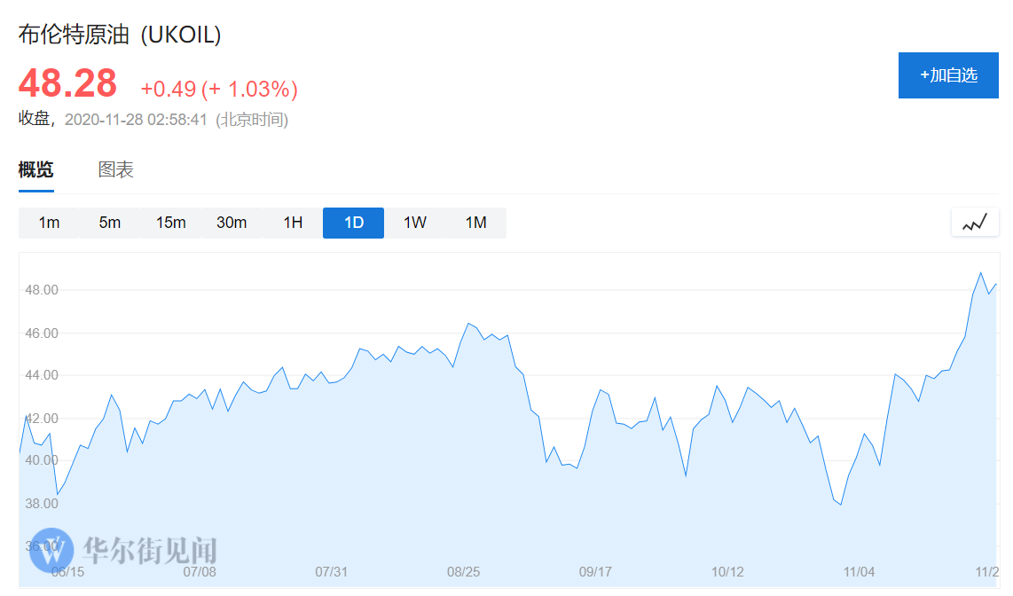This screenshot has height=596, width=1013.
Task: Switch to the 15m interval
Action: click(171, 223)
